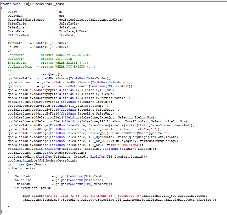The image size is (227, 215).
Task: Click the variable declaration 'QueryRun'
Action: [x=15, y=16]
